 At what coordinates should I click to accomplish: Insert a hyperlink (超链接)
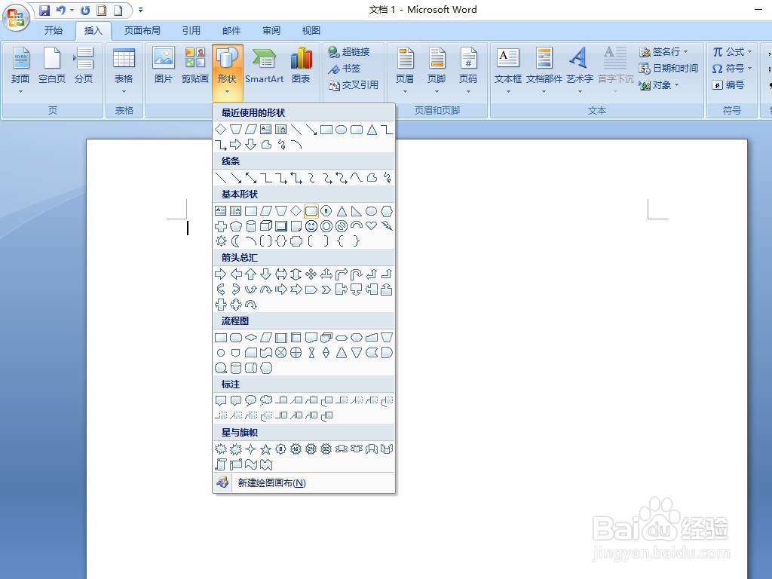click(x=349, y=52)
